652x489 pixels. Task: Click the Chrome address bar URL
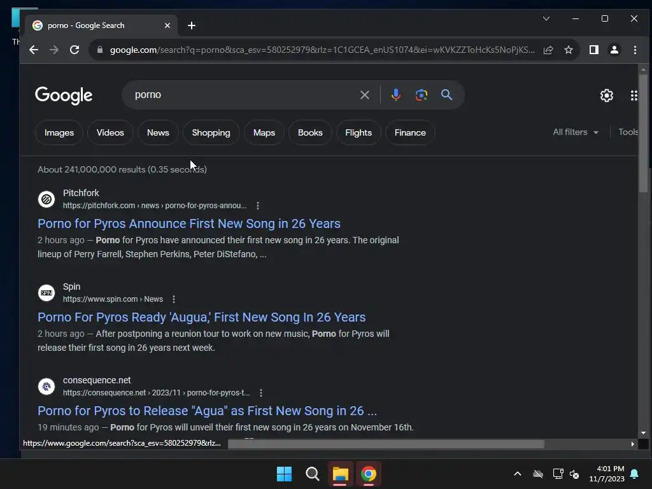coord(322,50)
